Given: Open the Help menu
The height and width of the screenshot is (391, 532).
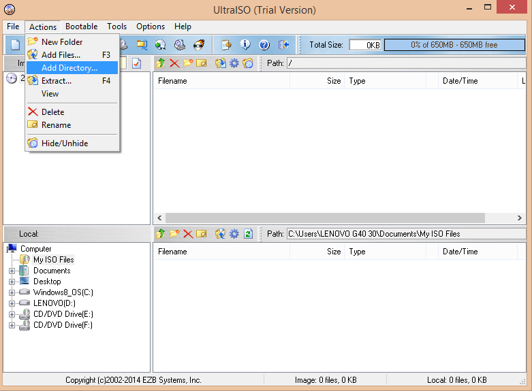Looking at the screenshot, I should coord(183,27).
